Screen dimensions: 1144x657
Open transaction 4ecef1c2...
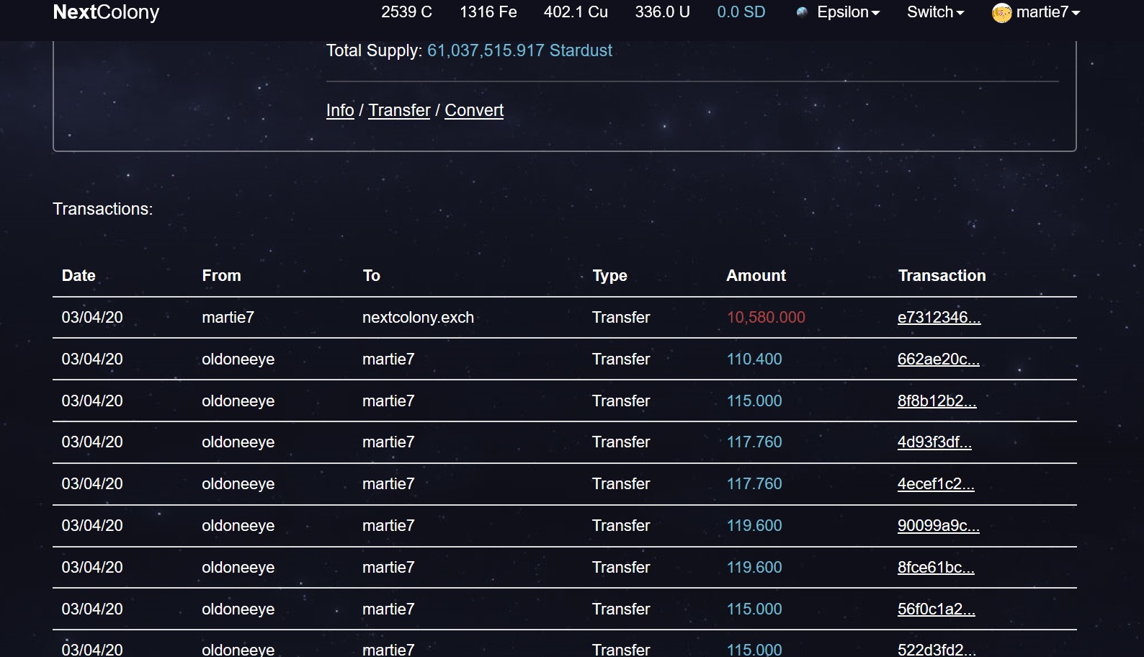[x=936, y=484]
